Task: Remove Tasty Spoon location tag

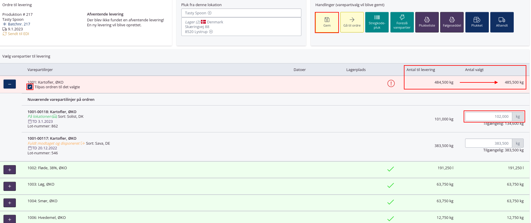Action: 210,13
